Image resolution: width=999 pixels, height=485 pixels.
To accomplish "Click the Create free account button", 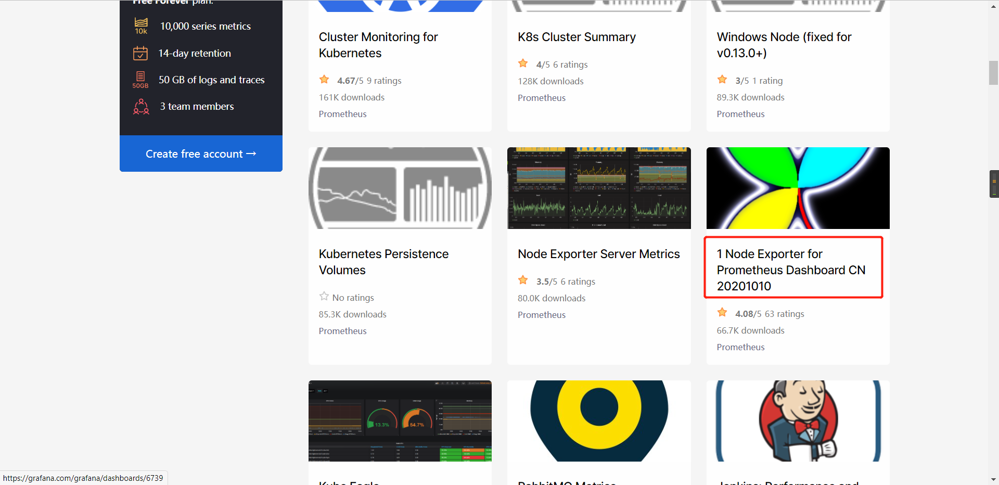I will (x=201, y=154).
